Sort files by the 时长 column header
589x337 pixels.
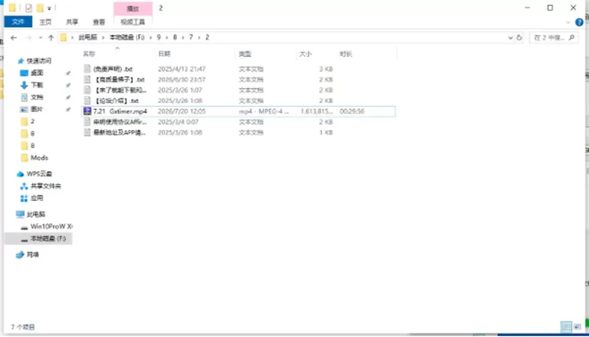tap(345, 54)
